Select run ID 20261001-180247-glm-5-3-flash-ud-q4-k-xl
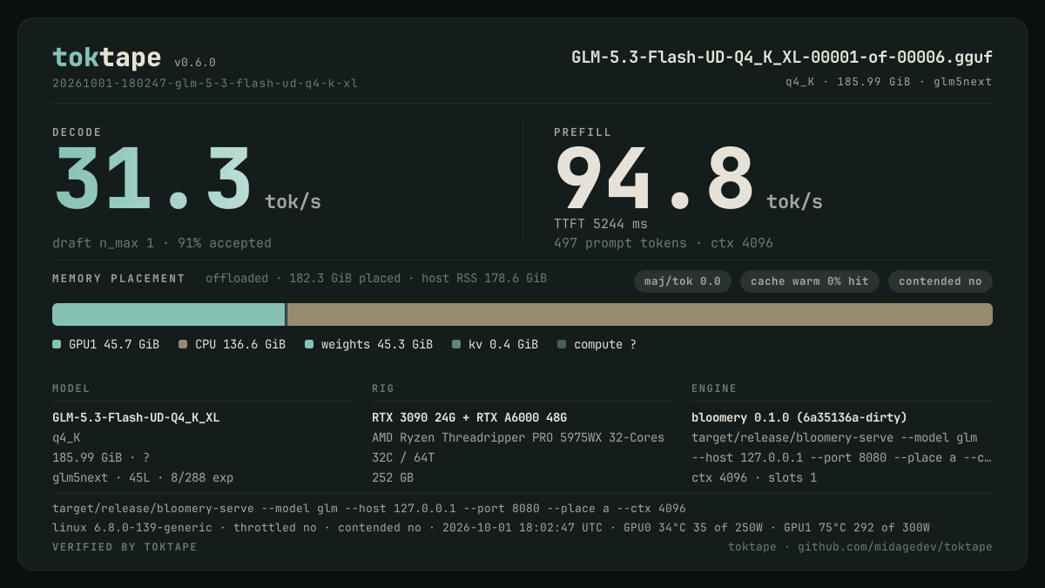This screenshot has width=1045, height=588. click(205, 84)
